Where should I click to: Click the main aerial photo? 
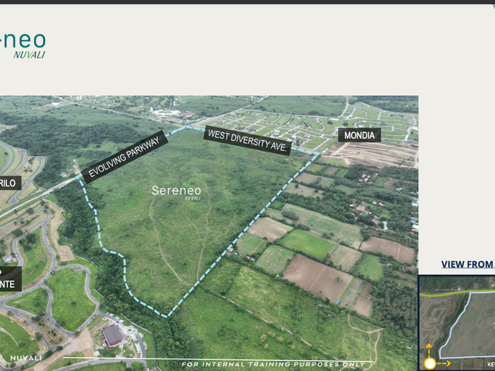click(x=209, y=233)
